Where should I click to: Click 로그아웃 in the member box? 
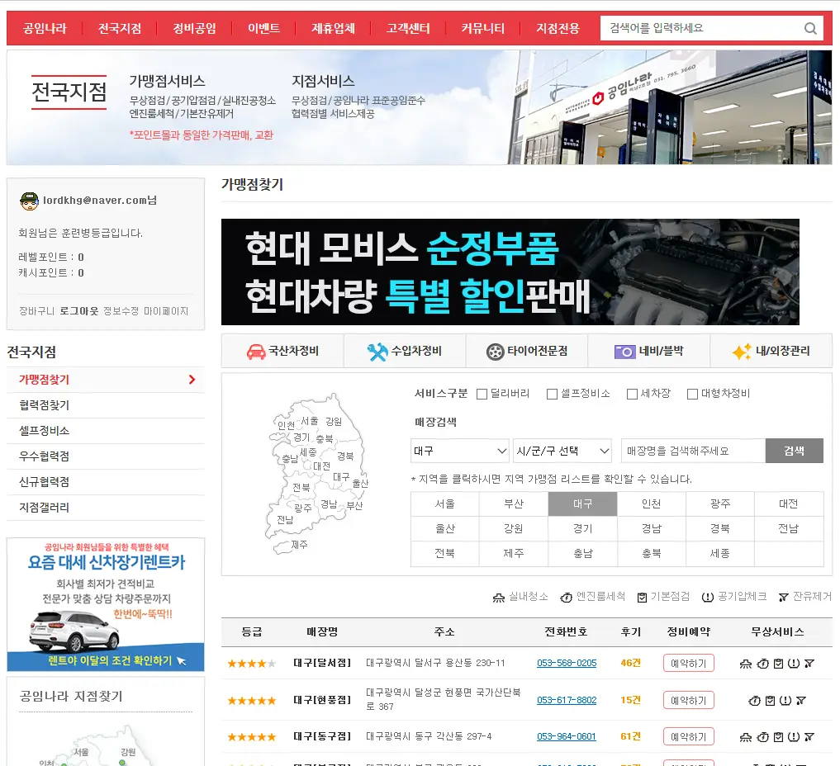pyautogui.click(x=79, y=311)
